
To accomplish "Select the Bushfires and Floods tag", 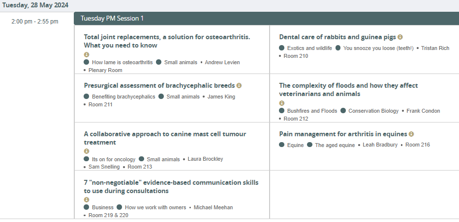I will pyautogui.click(x=312, y=111).
